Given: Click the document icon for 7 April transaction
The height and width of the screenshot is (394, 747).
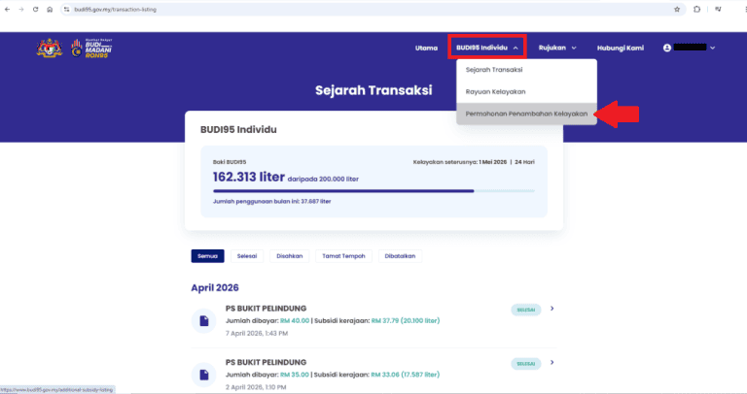Looking at the screenshot, I should coord(204,320).
